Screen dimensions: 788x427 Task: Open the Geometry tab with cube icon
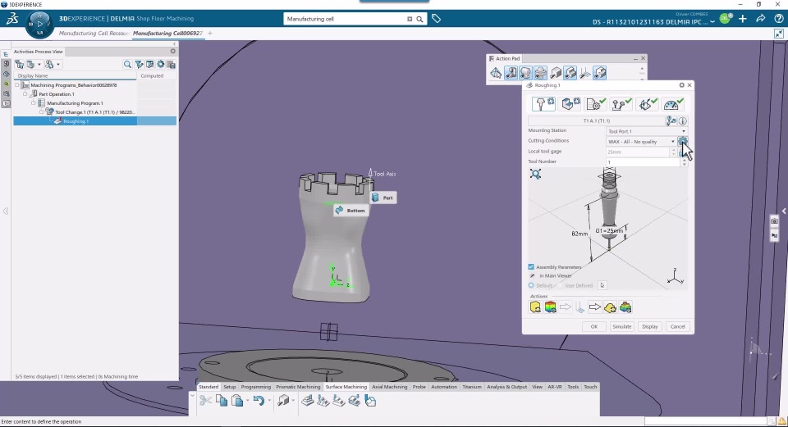tap(570, 104)
